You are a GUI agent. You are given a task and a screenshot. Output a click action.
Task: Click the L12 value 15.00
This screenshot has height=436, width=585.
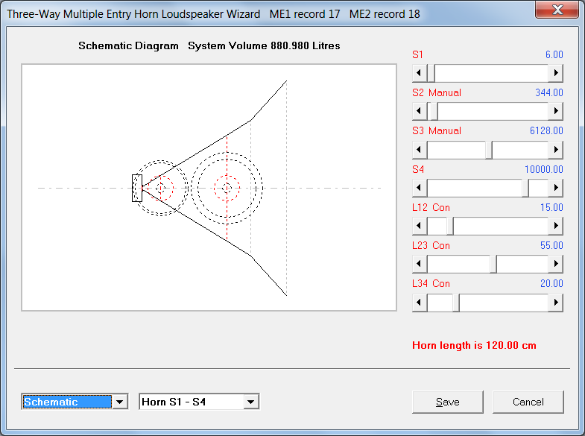click(551, 207)
